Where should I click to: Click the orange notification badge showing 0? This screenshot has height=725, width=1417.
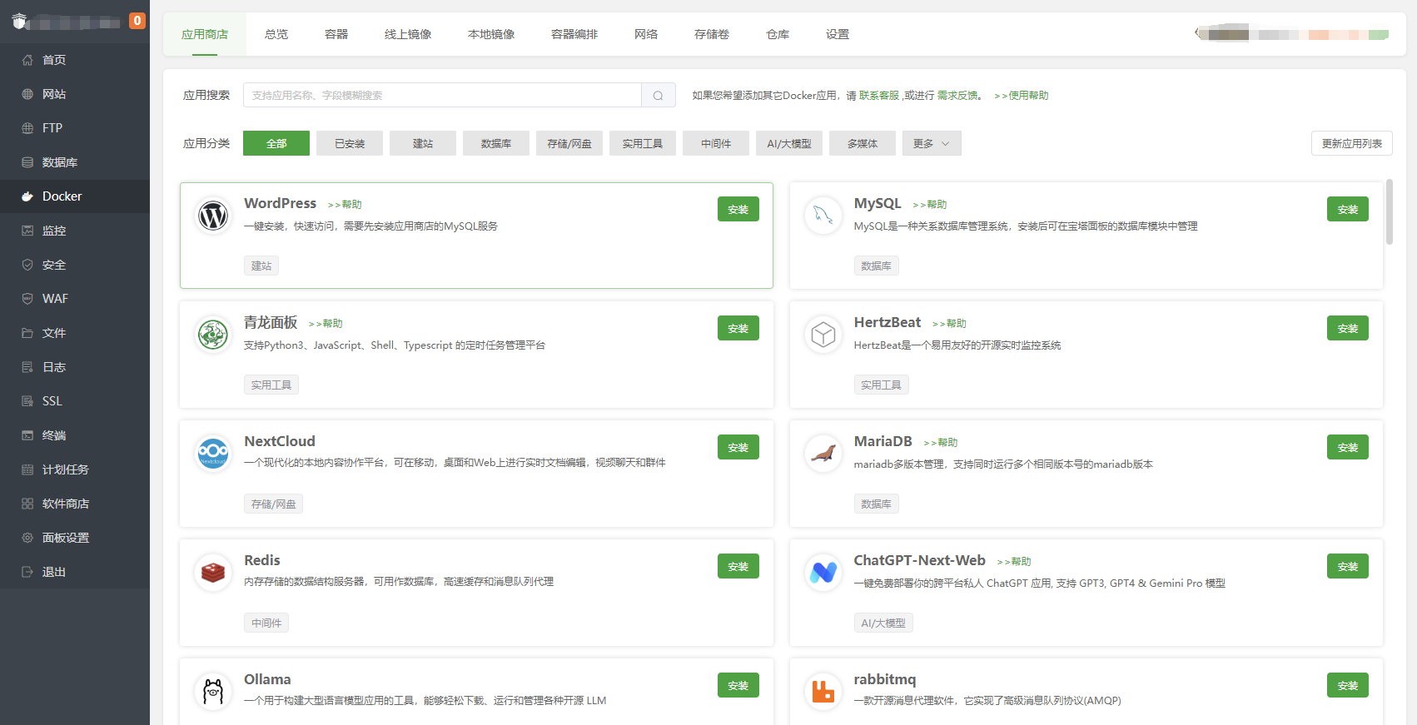pyautogui.click(x=137, y=21)
